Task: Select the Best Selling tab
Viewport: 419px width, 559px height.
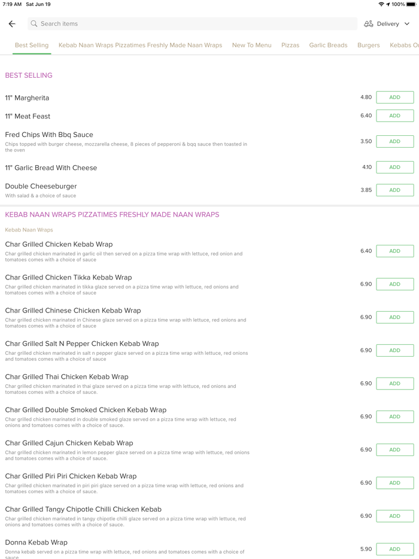Action: (32, 45)
